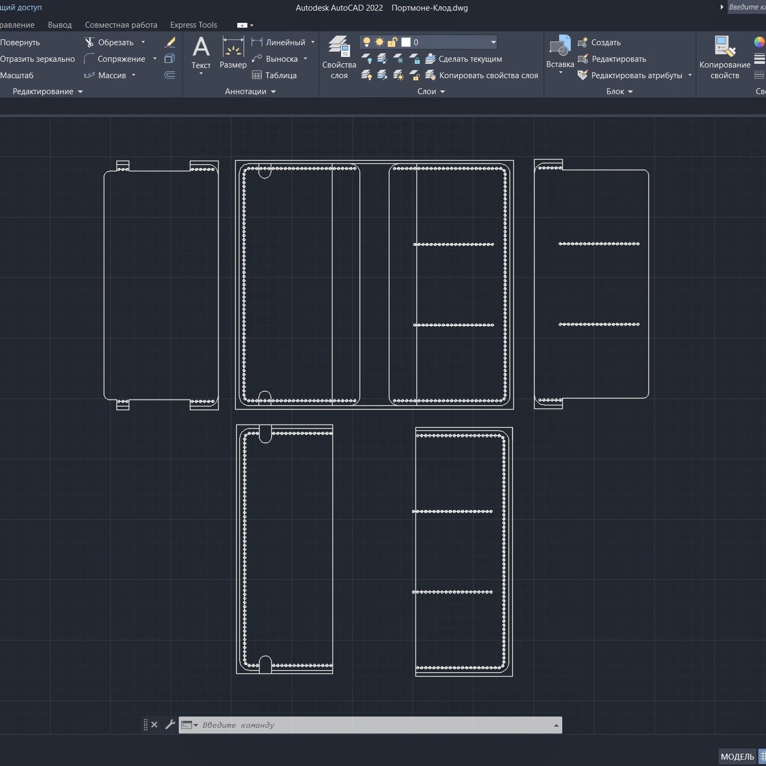The width and height of the screenshot is (766, 766).
Task: Click the Erase tool eraser icon
Action: point(170,42)
